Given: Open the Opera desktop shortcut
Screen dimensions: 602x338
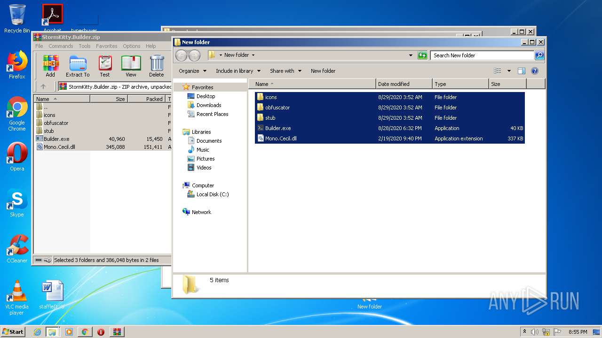Looking at the screenshot, I should [17, 156].
